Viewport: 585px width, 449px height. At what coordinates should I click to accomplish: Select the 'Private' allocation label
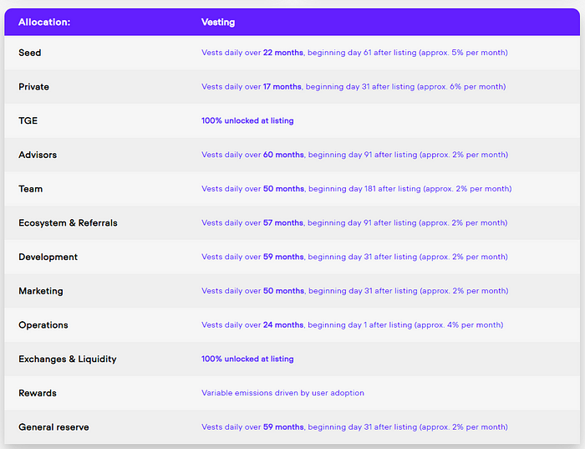coord(34,87)
